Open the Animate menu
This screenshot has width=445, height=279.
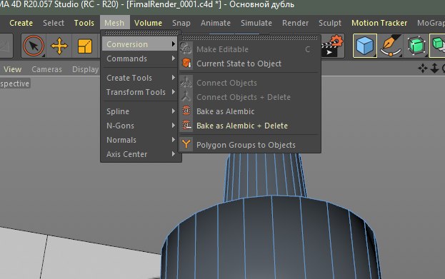point(216,23)
